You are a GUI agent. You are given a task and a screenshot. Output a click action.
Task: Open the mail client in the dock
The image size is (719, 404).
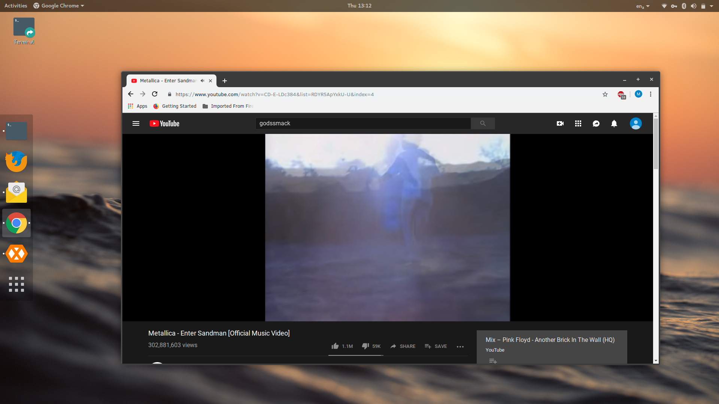(16, 192)
